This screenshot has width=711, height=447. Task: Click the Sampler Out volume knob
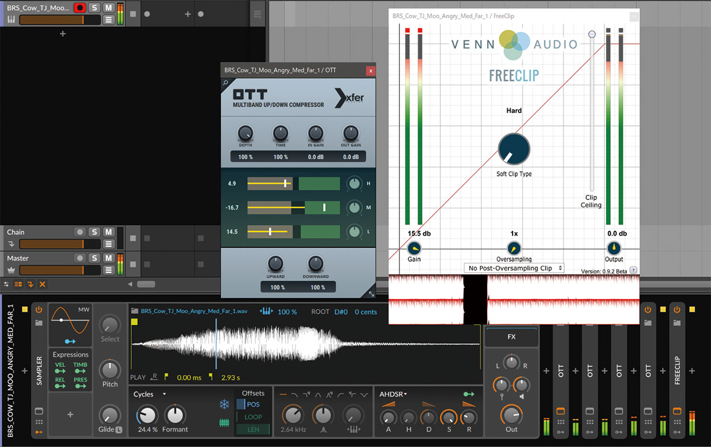click(511, 415)
